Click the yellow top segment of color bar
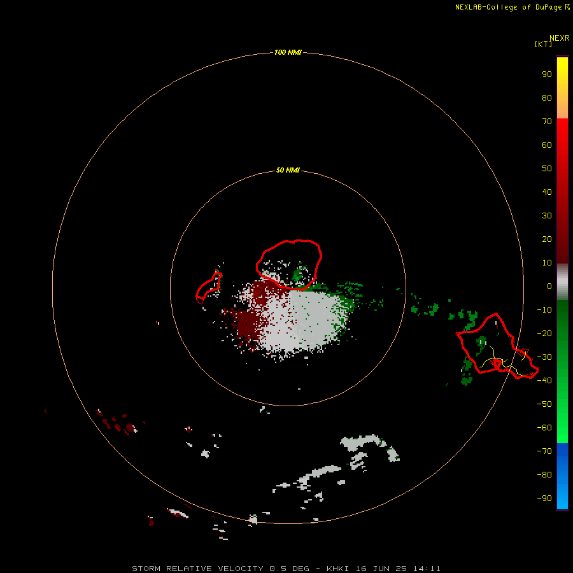573x573 pixels. pyautogui.click(x=562, y=88)
